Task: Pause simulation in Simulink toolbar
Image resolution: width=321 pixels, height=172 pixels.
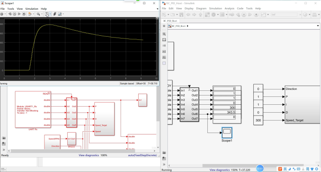Action: tap(244, 14)
